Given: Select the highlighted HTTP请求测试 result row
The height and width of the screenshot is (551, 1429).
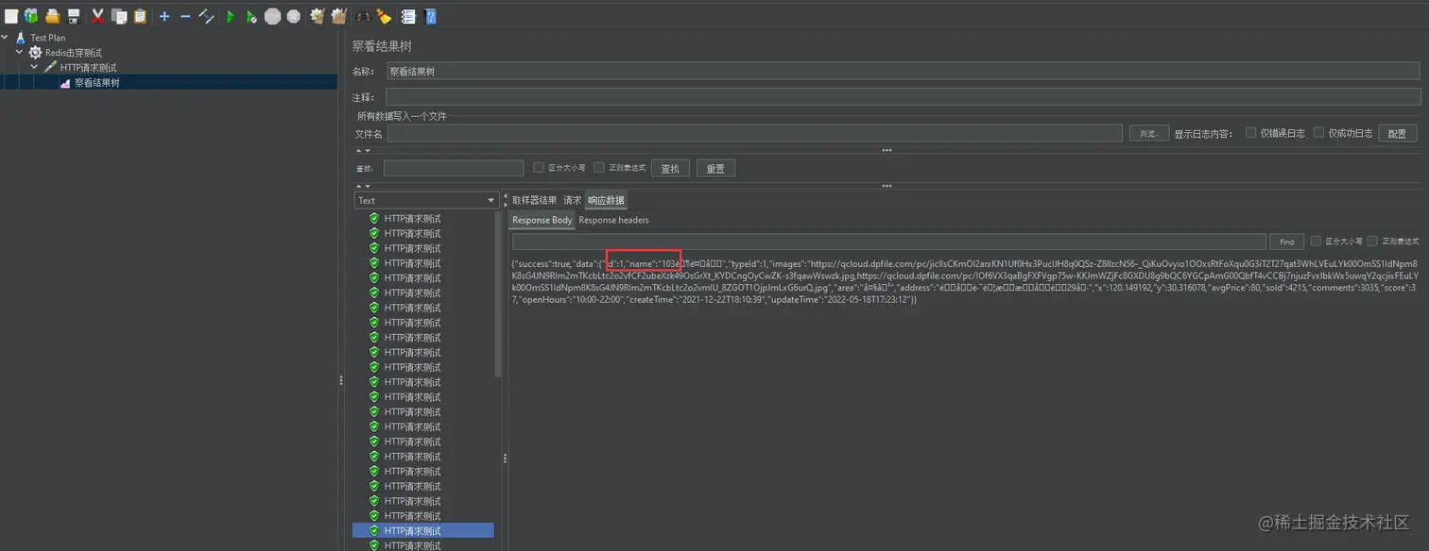Looking at the screenshot, I should pos(423,530).
